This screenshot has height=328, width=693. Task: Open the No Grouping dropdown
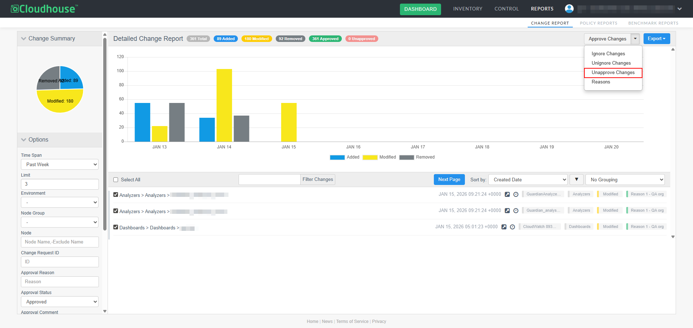[x=625, y=180]
